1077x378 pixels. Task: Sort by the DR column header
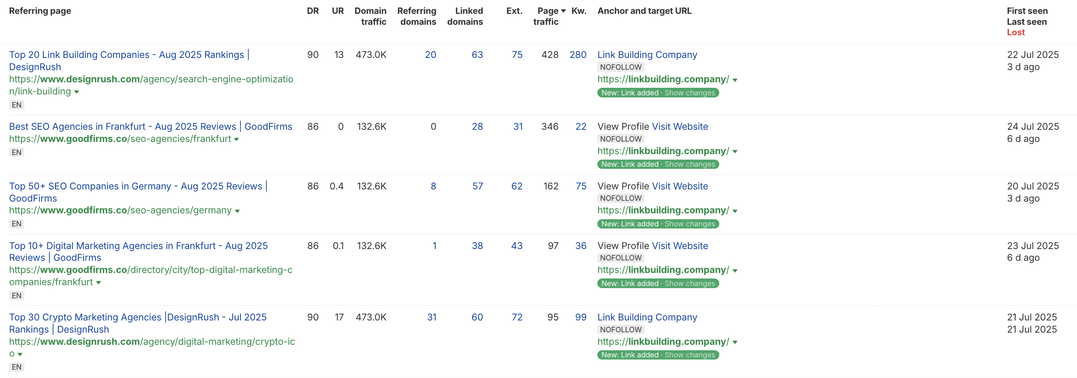click(313, 11)
